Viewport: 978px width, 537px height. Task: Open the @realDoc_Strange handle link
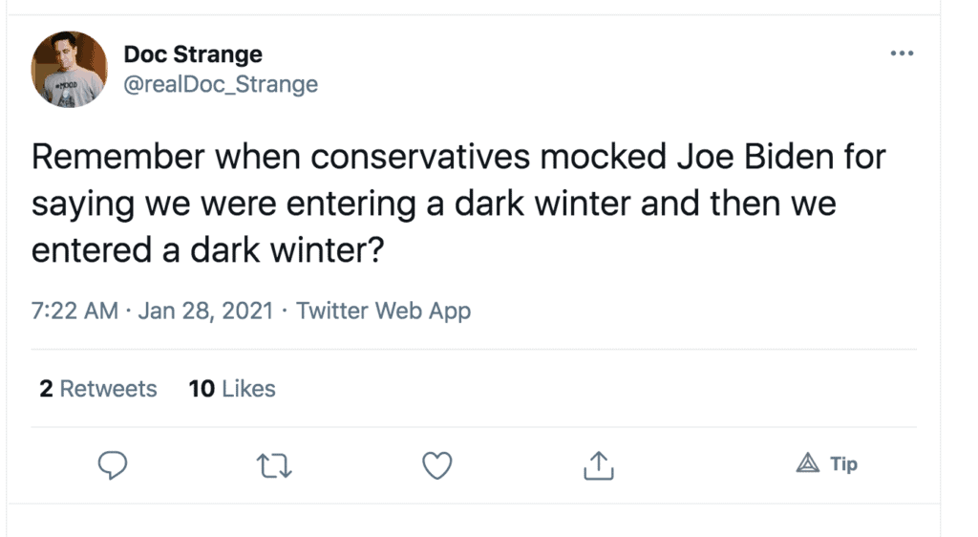(x=221, y=84)
